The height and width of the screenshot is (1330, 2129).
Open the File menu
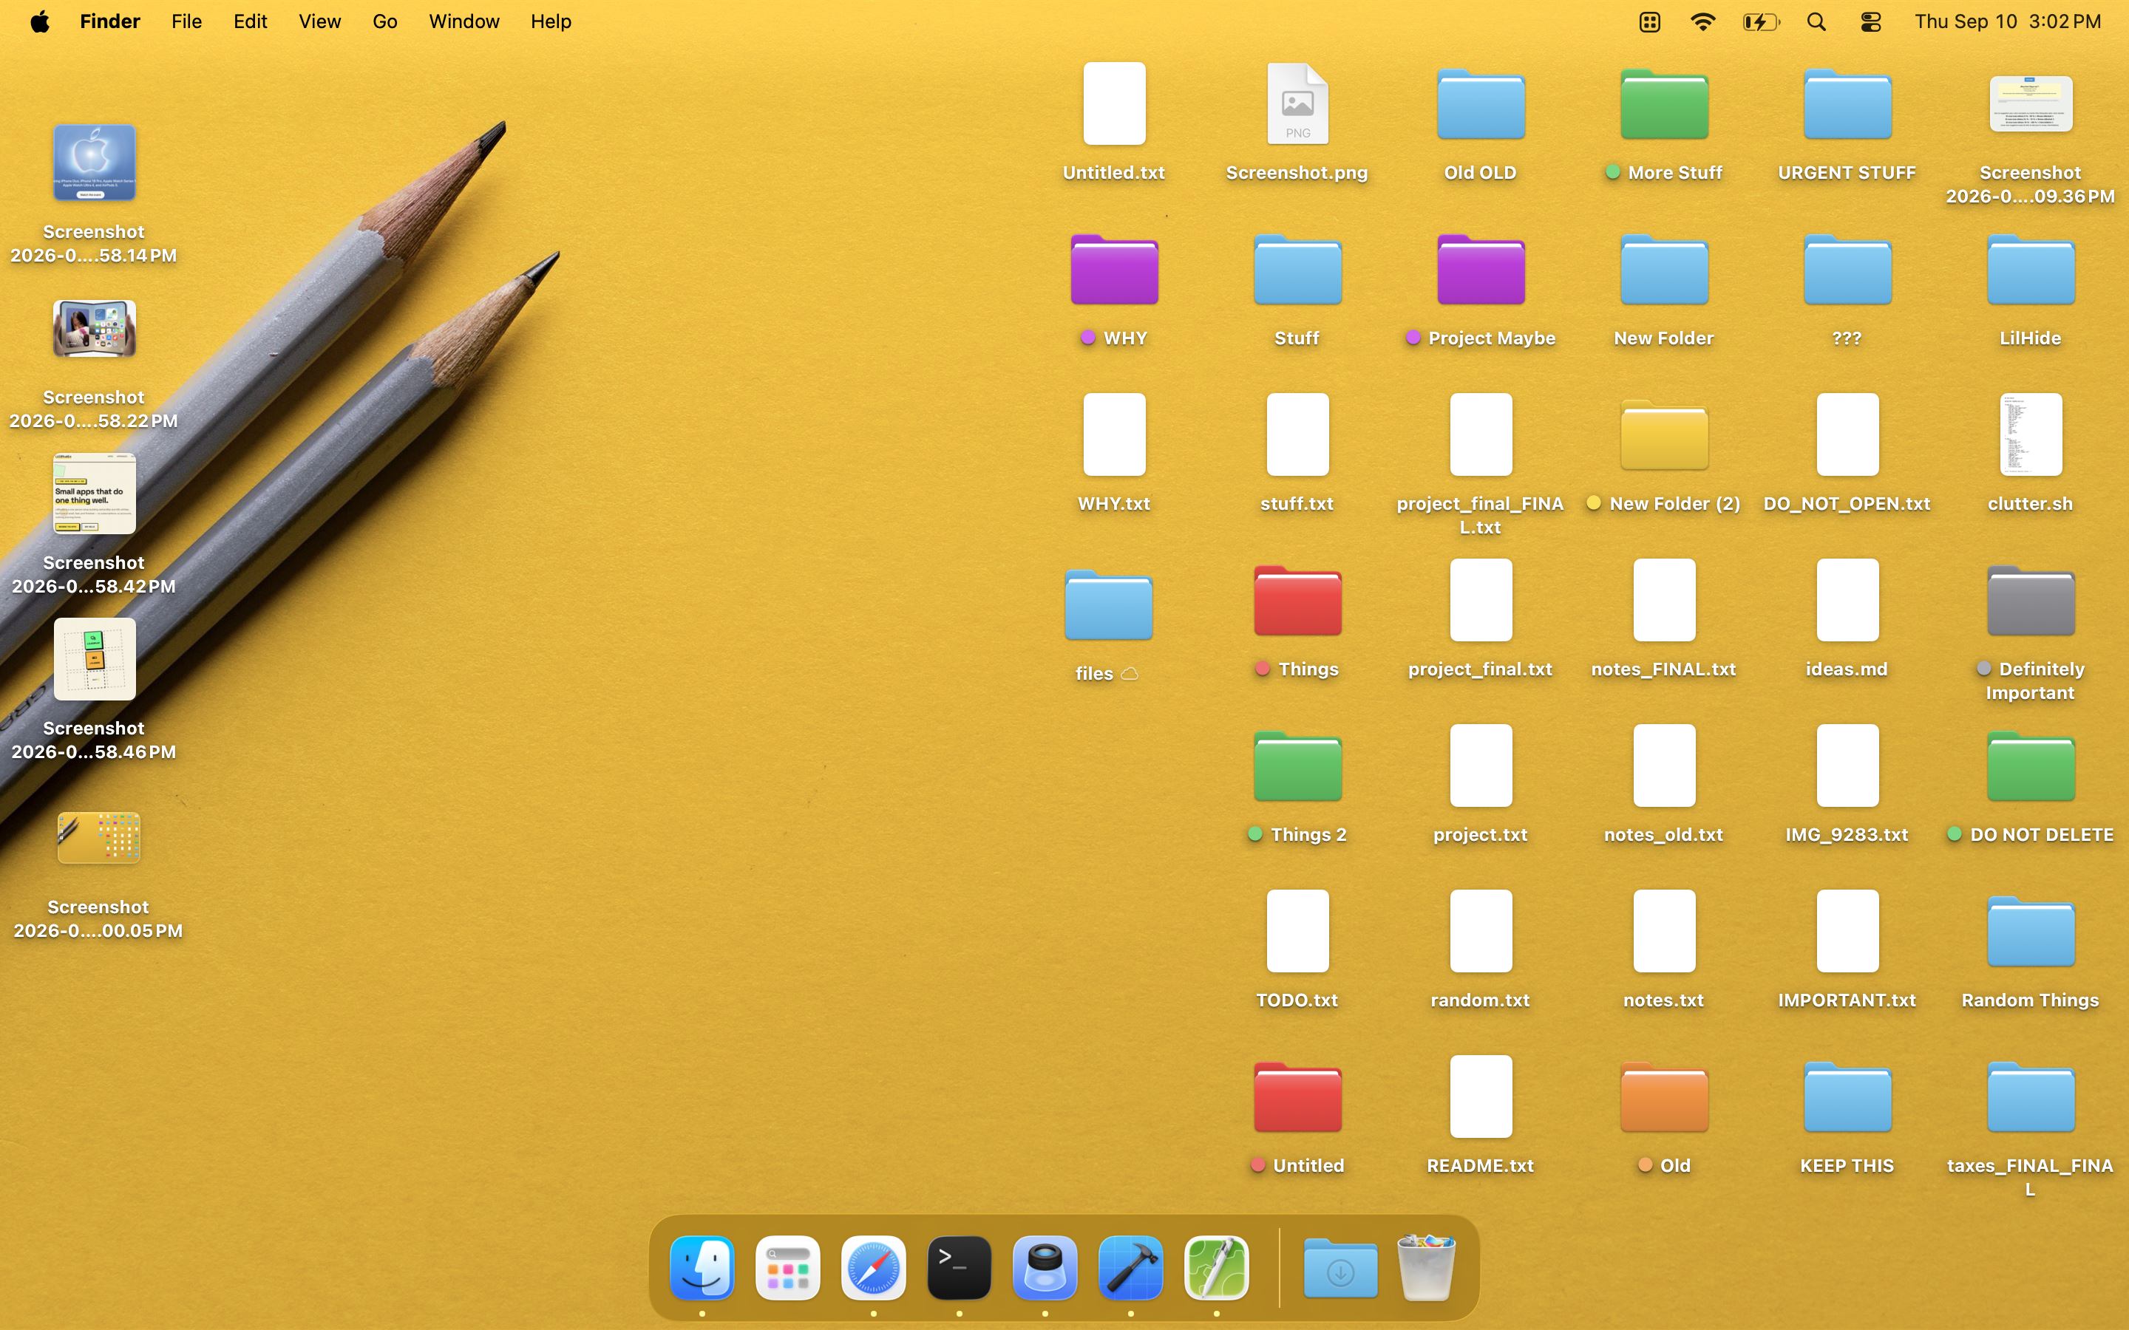[x=186, y=21]
